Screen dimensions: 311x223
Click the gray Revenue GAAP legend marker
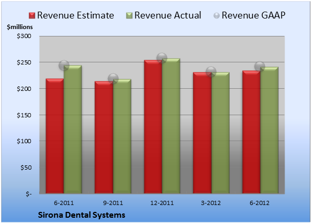point(217,16)
